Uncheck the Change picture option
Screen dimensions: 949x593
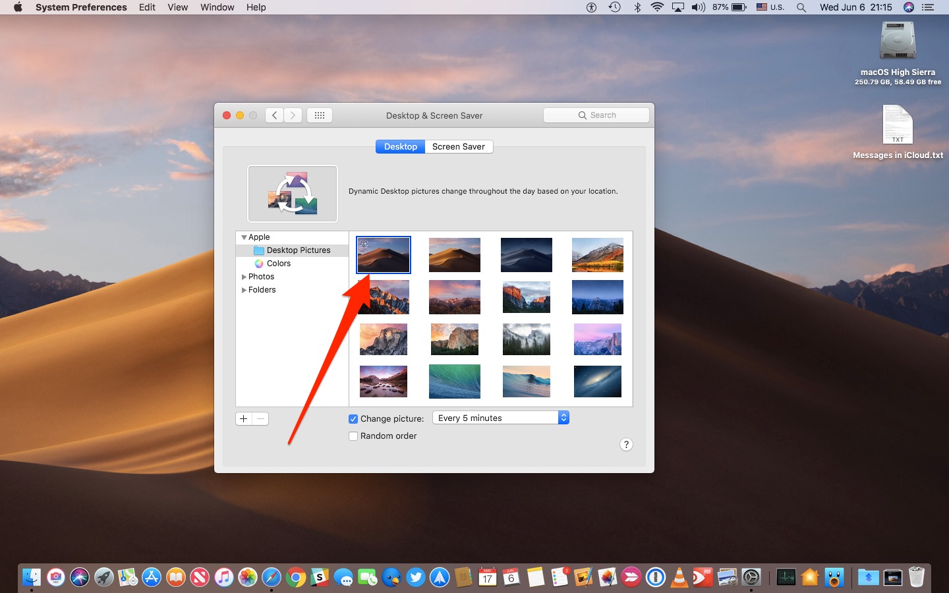(x=353, y=418)
